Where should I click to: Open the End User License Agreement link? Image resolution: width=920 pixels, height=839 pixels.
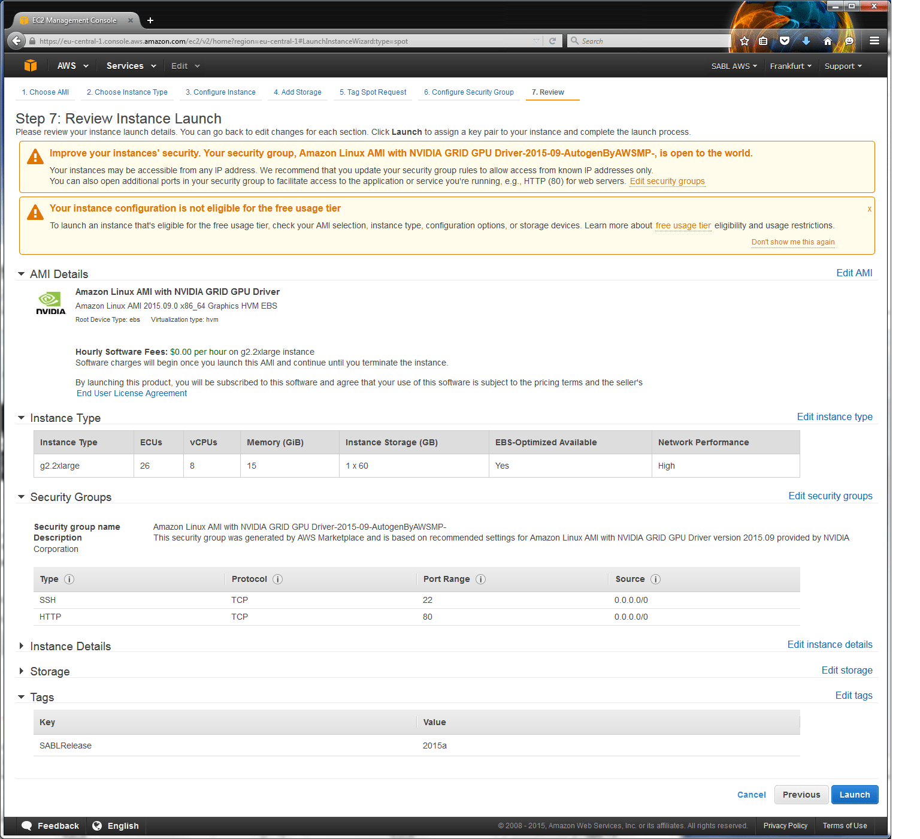click(x=131, y=393)
